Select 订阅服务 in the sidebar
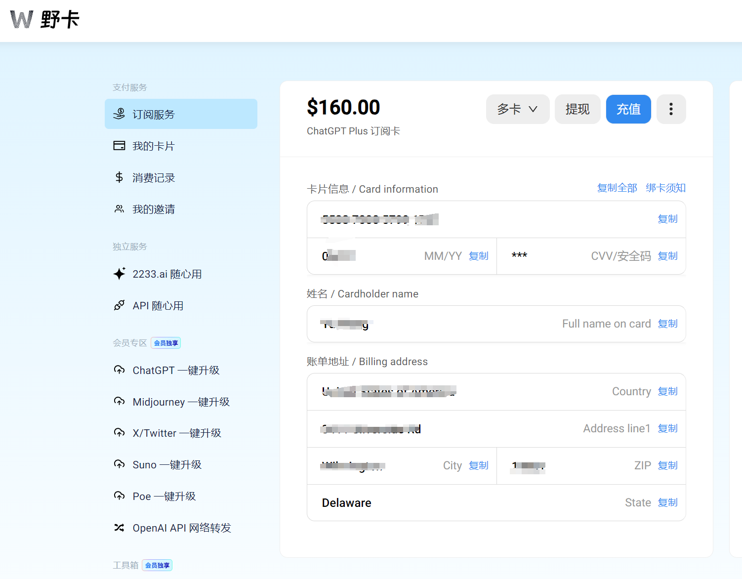 181,114
